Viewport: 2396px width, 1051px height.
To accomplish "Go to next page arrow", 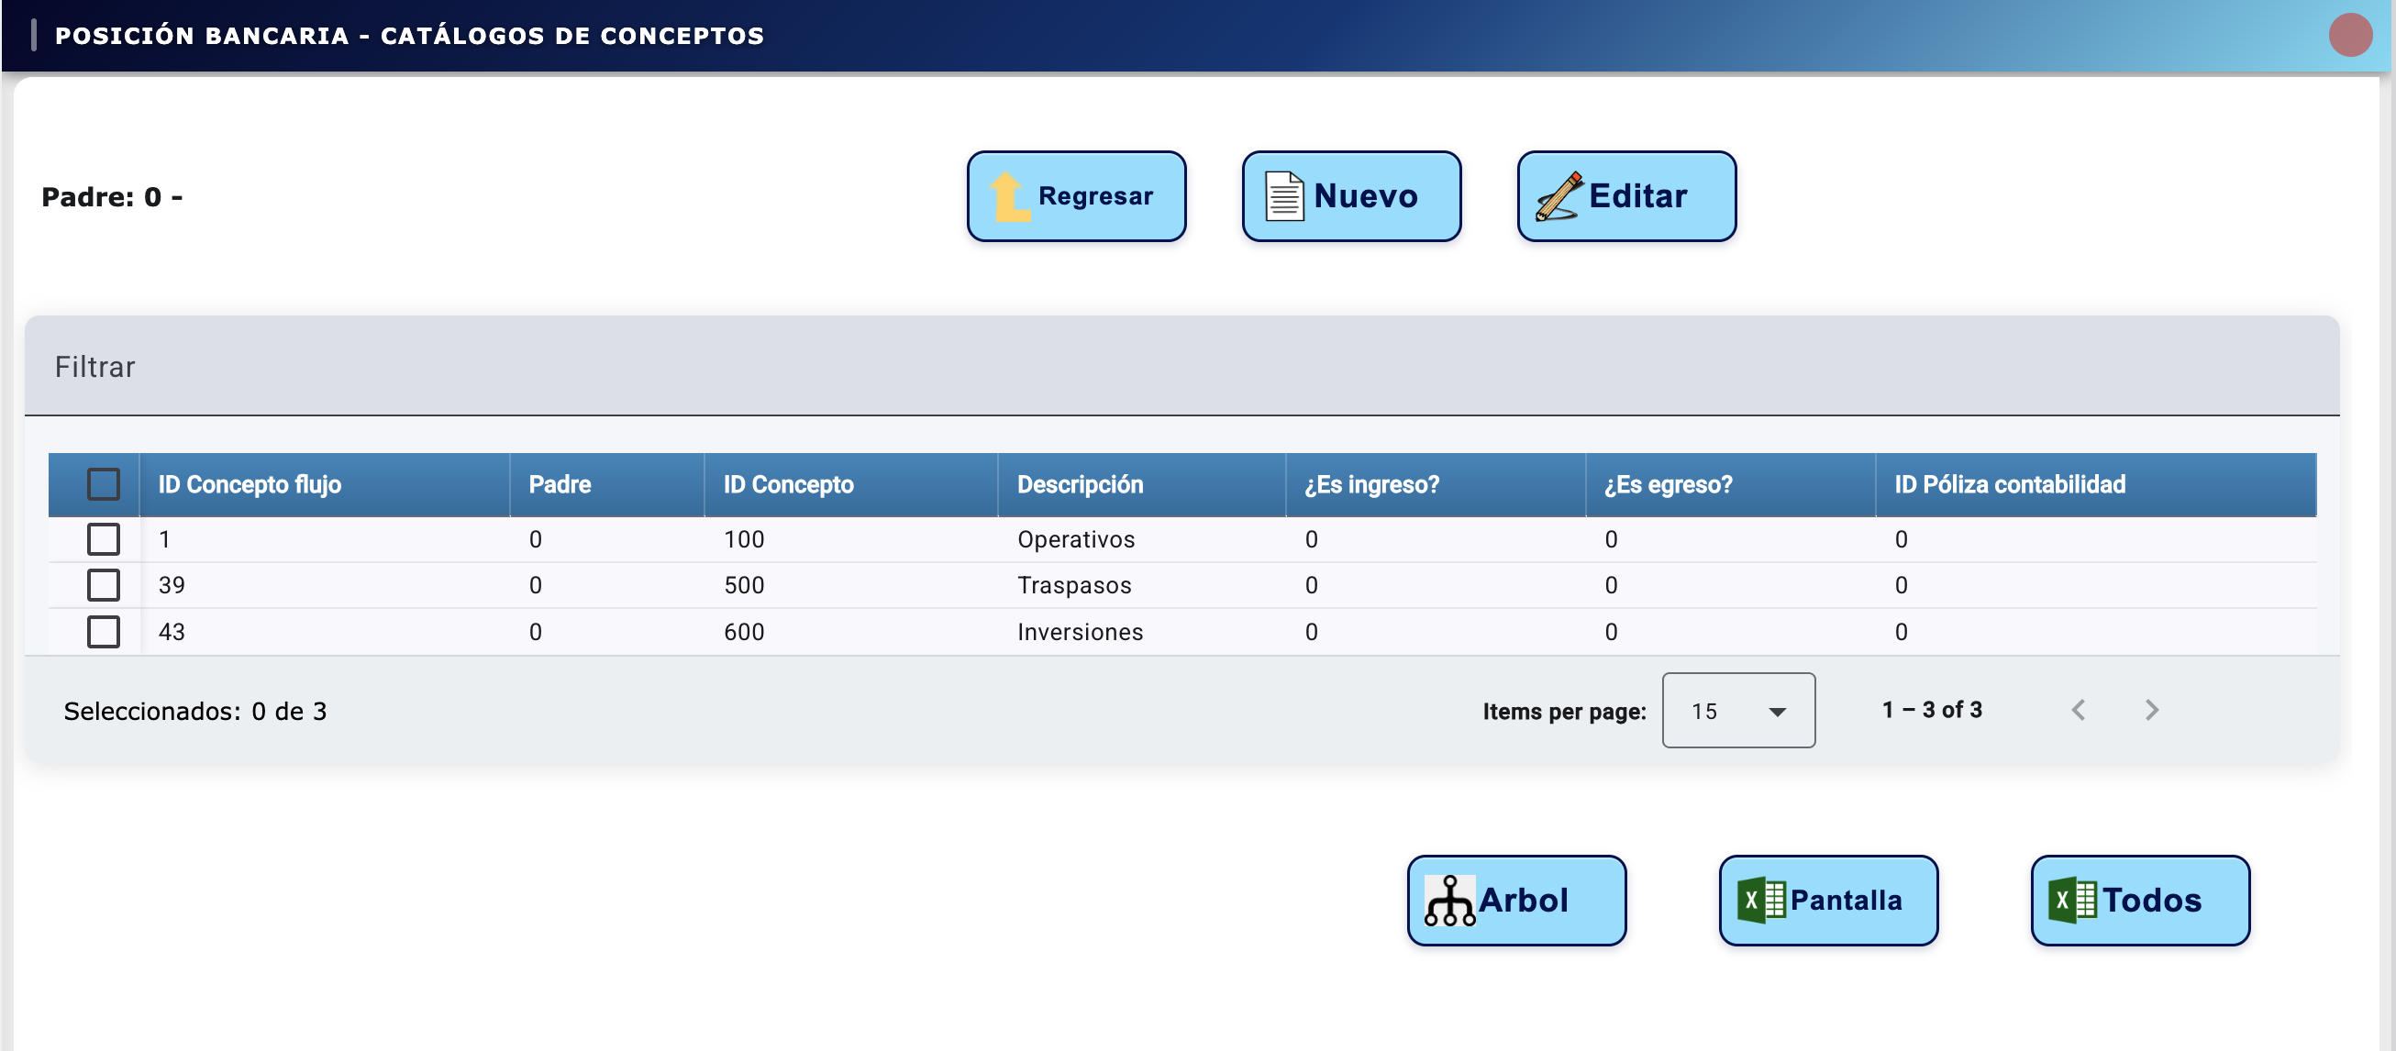I will coord(2151,711).
